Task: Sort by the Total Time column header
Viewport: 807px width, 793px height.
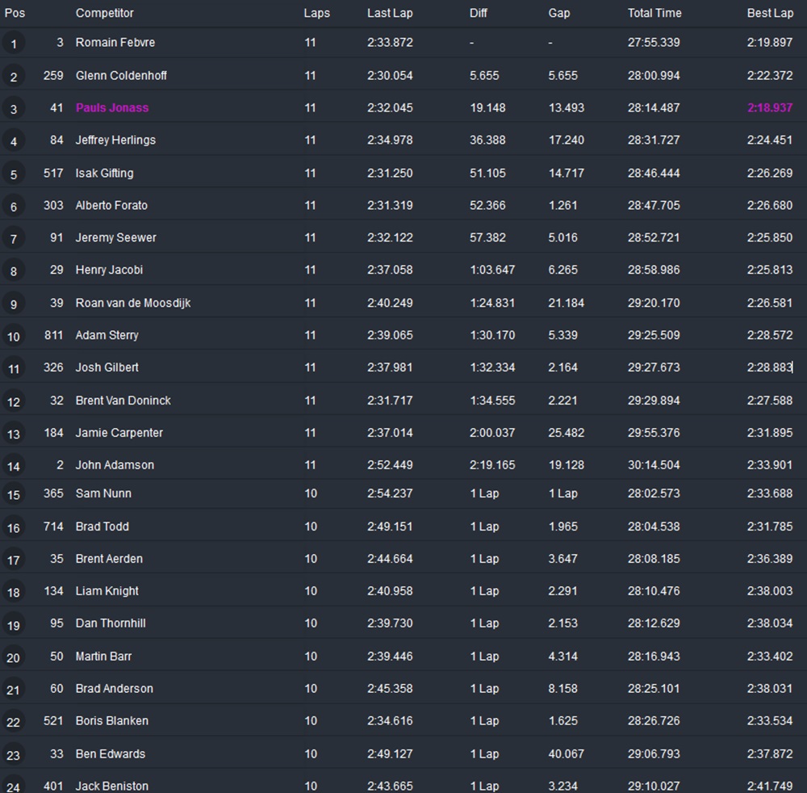Action: 654,13
